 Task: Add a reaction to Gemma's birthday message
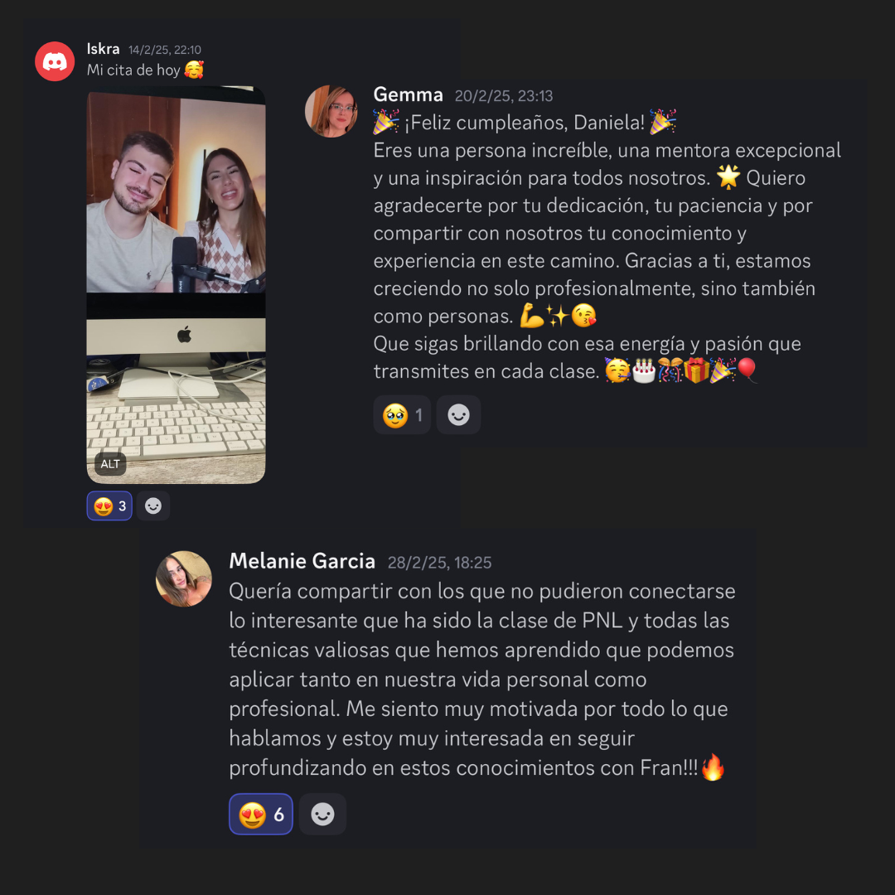pyautogui.click(x=458, y=415)
